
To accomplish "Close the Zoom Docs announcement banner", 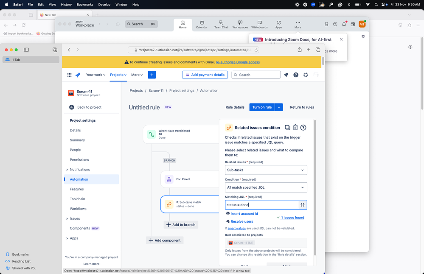I will pos(341,39).
